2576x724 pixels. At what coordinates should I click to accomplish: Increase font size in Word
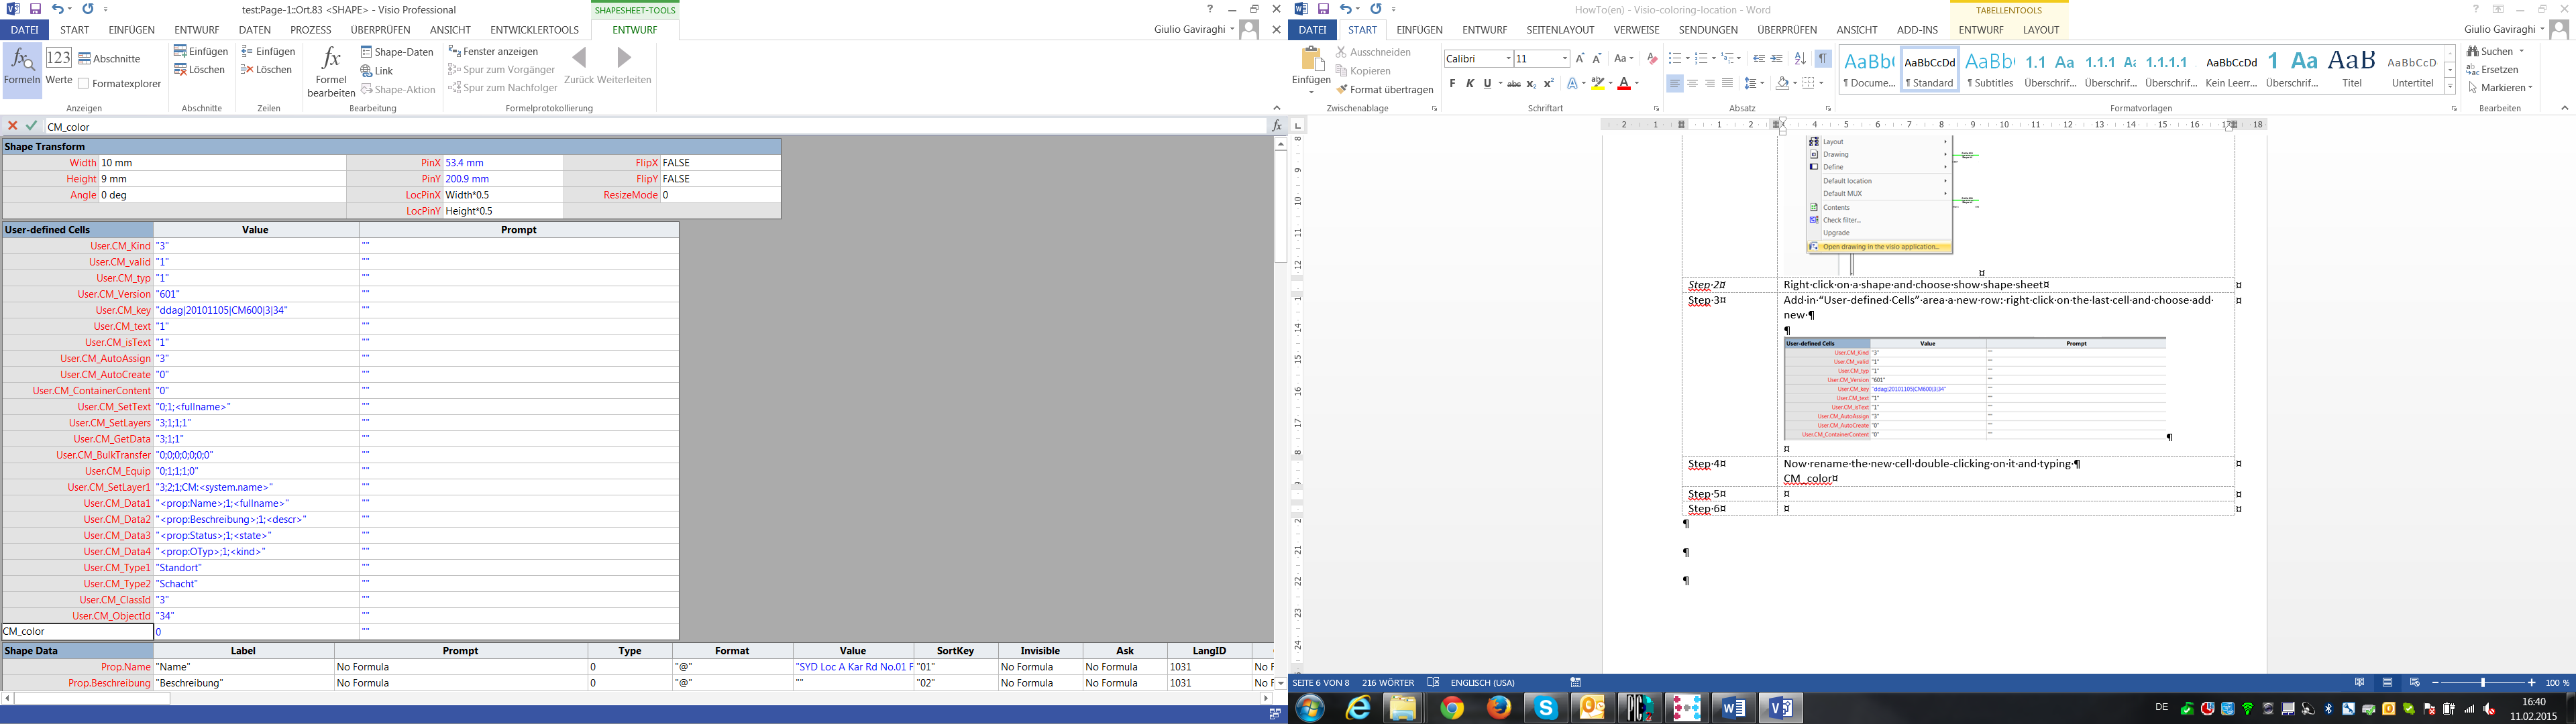1580,59
